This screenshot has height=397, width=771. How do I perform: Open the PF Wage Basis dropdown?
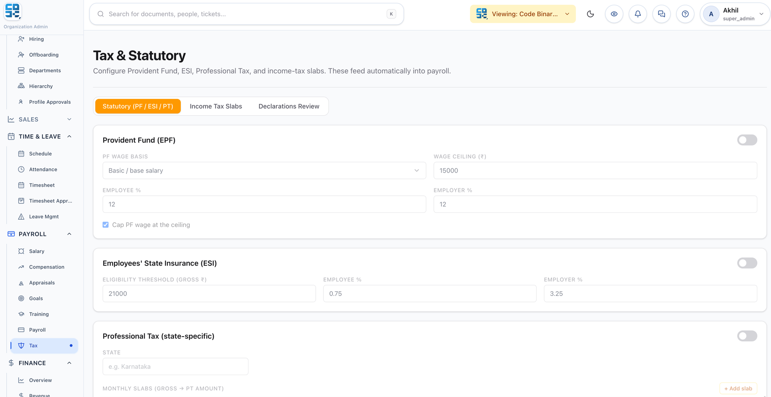[x=264, y=170]
